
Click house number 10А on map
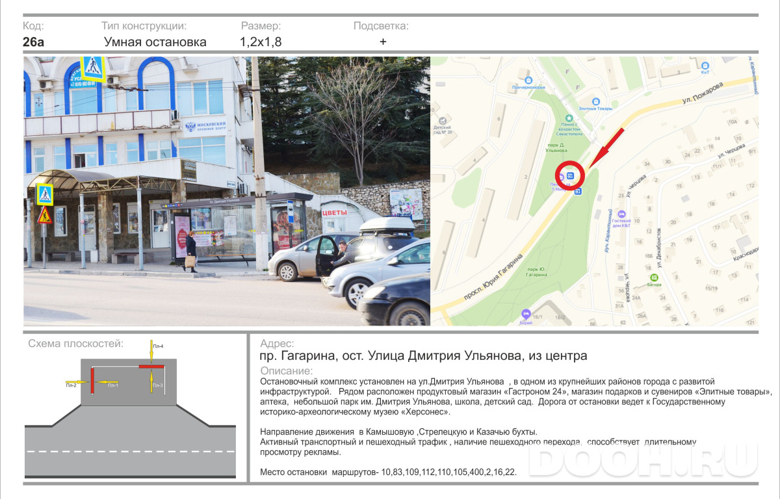pyautogui.click(x=732, y=122)
